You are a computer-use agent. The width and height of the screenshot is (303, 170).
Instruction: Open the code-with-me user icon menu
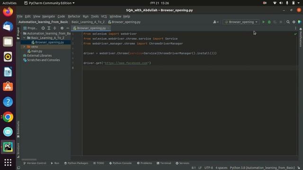tap(216, 22)
